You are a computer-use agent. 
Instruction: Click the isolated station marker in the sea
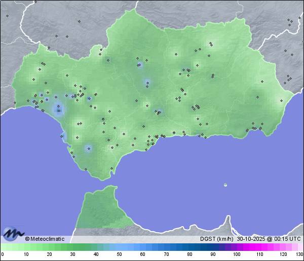point(225,185)
